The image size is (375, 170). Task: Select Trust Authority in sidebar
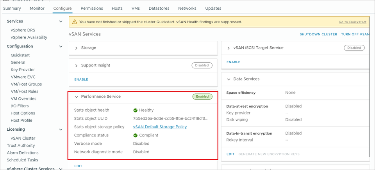point(21,145)
